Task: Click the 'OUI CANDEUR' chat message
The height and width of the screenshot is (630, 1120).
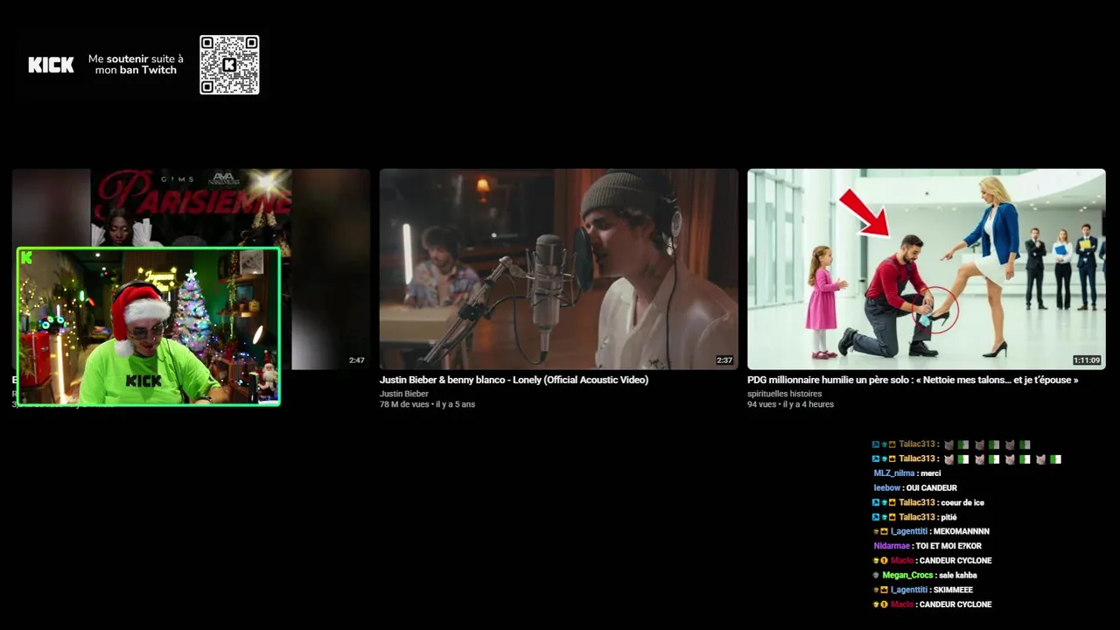Action: [x=931, y=487]
